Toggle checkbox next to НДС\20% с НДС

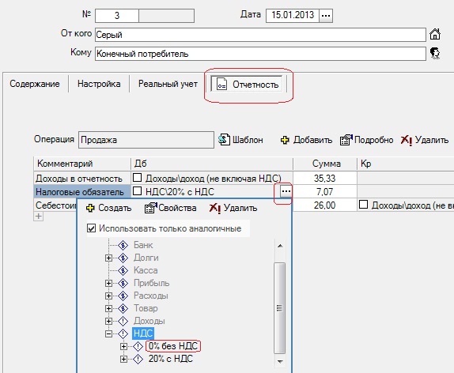137,191
